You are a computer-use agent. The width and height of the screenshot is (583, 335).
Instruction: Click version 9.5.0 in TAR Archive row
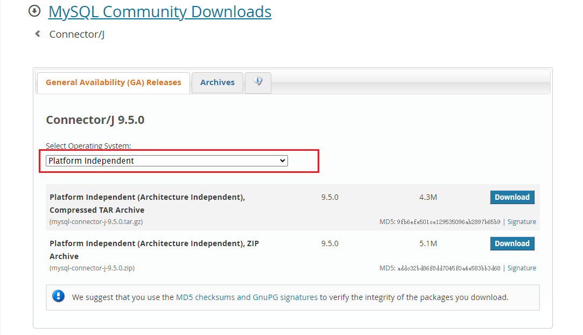[x=330, y=198]
